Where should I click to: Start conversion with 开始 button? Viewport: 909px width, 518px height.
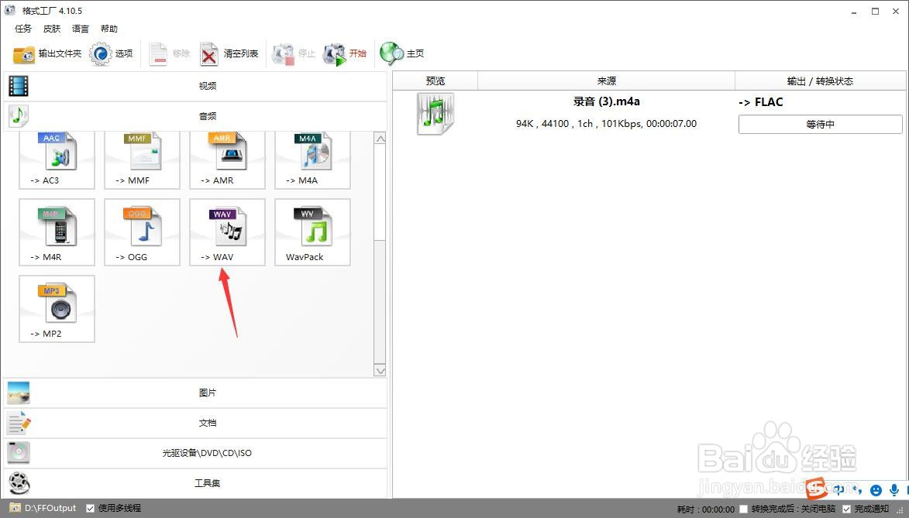pyautogui.click(x=345, y=54)
